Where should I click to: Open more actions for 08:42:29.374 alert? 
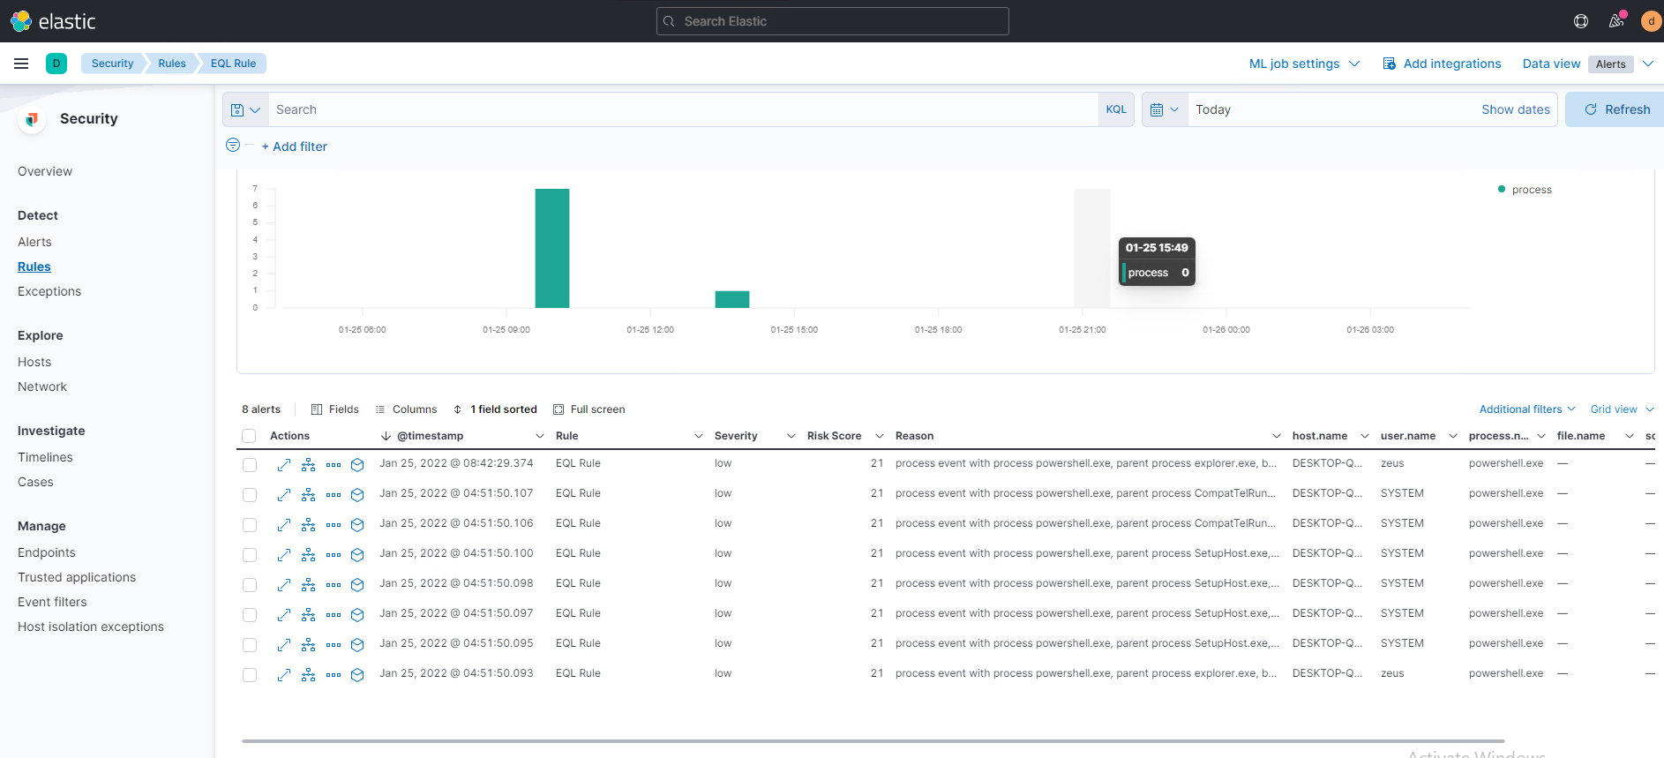334,464
